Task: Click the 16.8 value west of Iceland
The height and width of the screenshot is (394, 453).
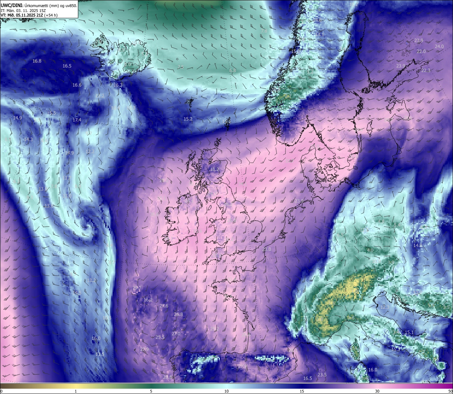Action: [x=37, y=61]
